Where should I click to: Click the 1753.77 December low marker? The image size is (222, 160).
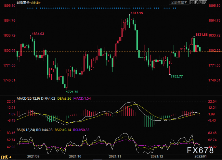click(177, 77)
